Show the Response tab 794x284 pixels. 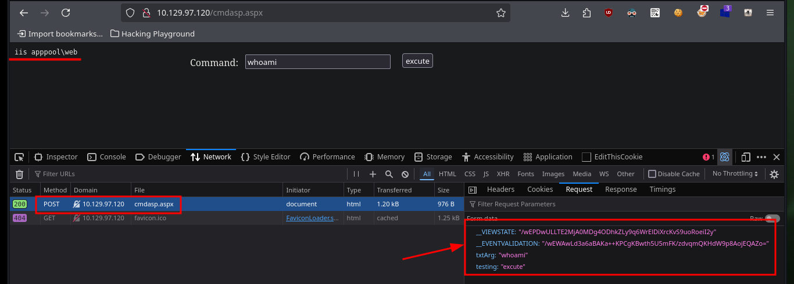click(x=621, y=190)
